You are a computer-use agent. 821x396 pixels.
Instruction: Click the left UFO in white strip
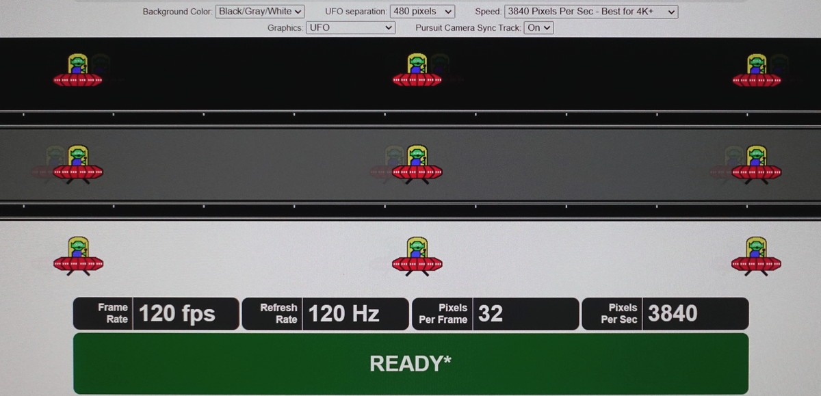(x=78, y=256)
